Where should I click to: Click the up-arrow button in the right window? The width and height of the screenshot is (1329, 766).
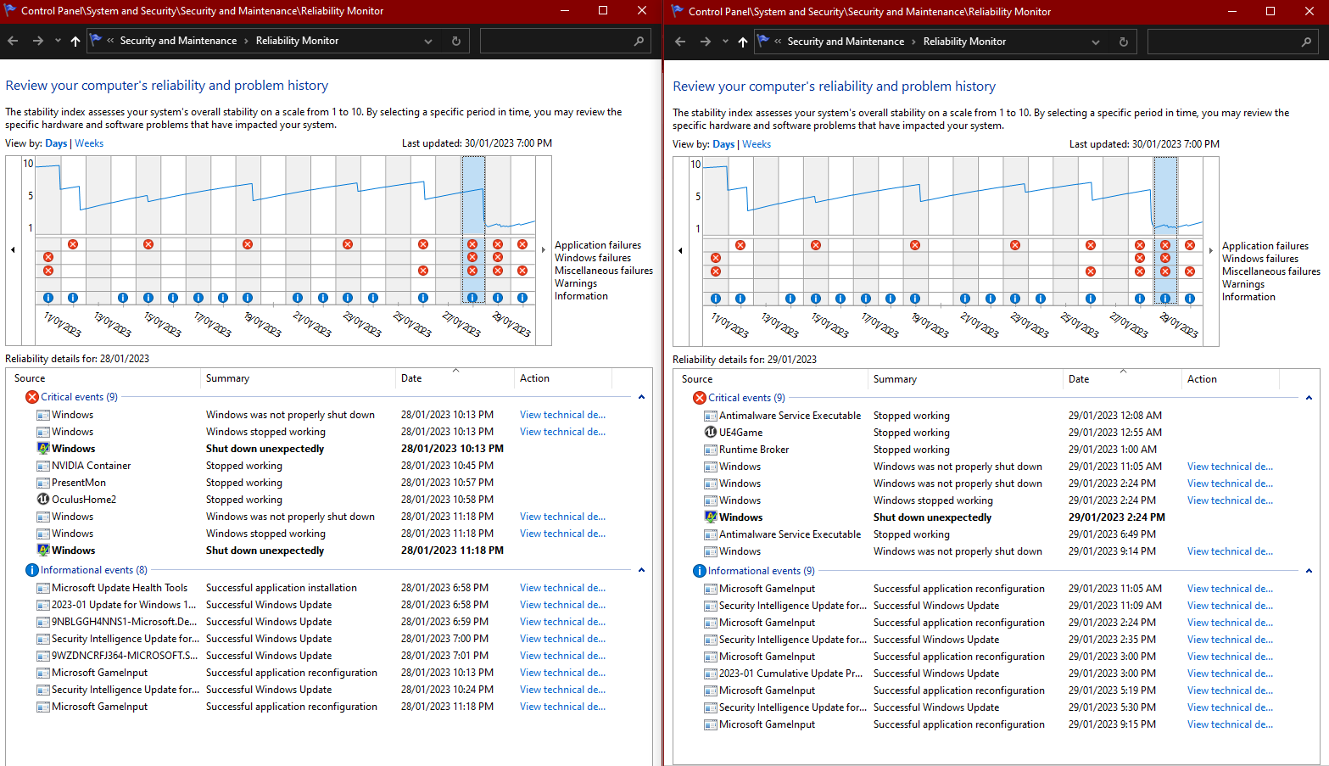coord(743,42)
